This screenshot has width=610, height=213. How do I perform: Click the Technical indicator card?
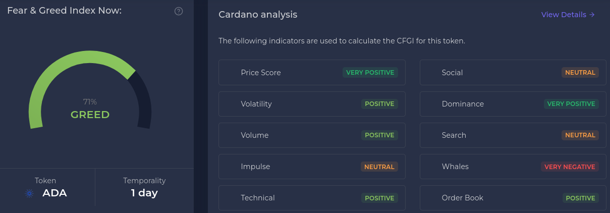pyautogui.click(x=312, y=198)
